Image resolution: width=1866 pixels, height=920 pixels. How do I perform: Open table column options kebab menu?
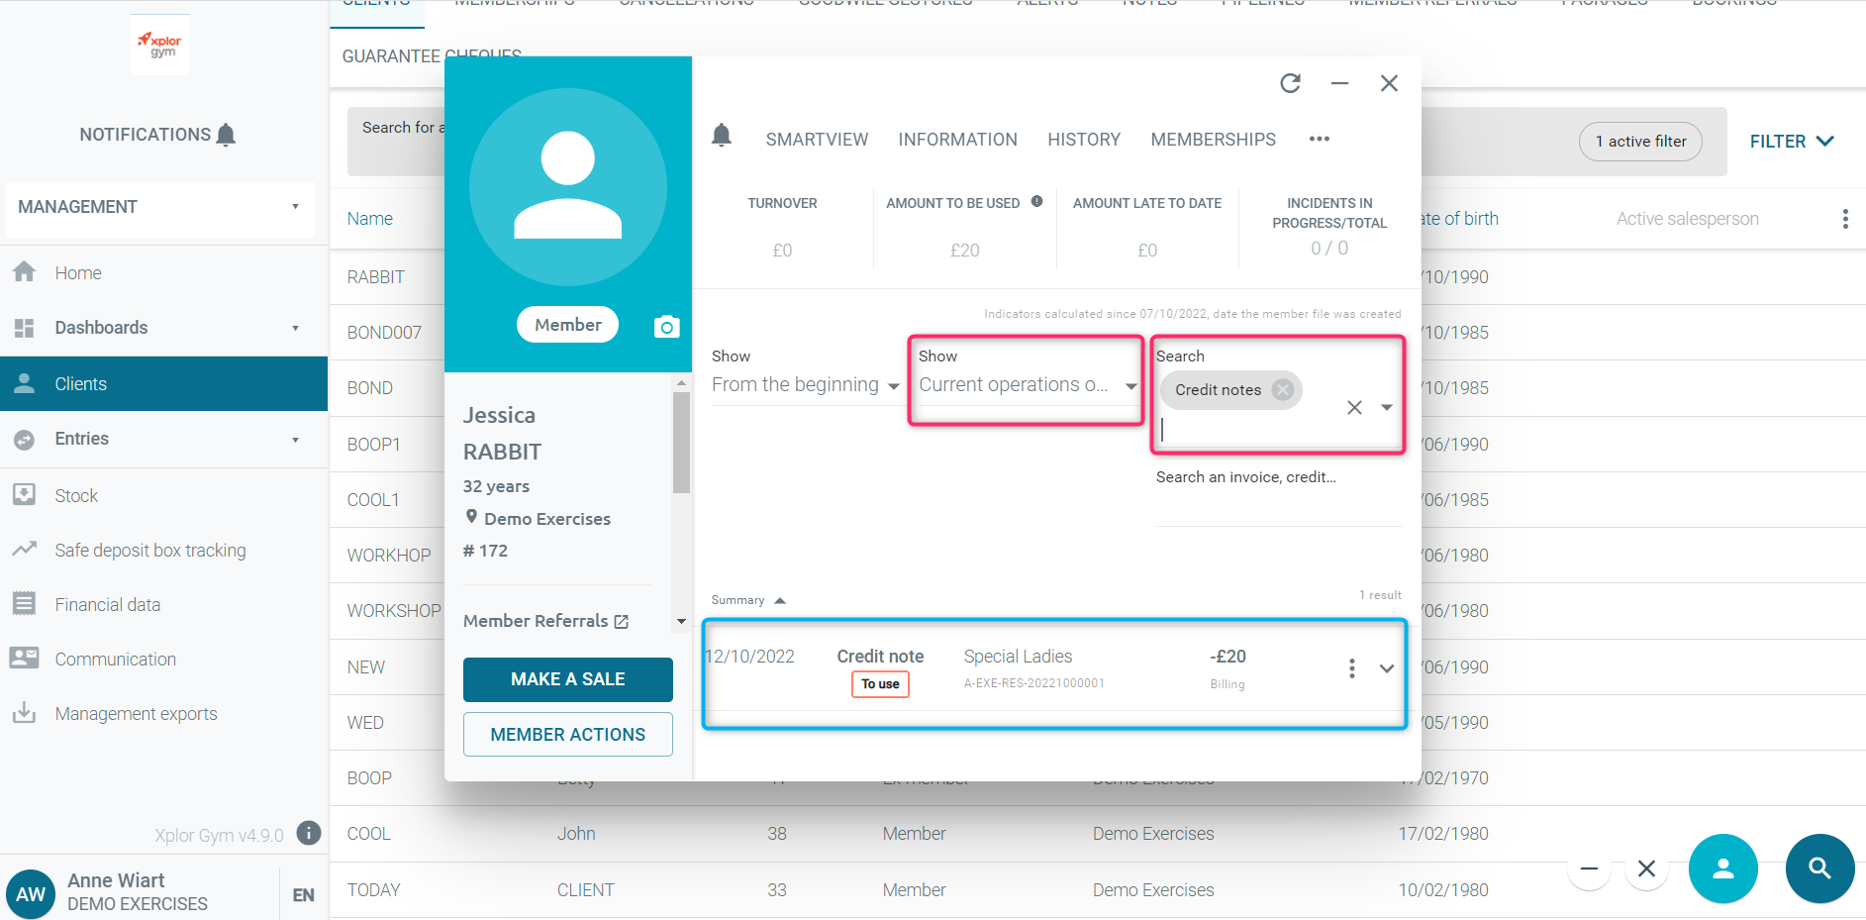point(1844,219)
